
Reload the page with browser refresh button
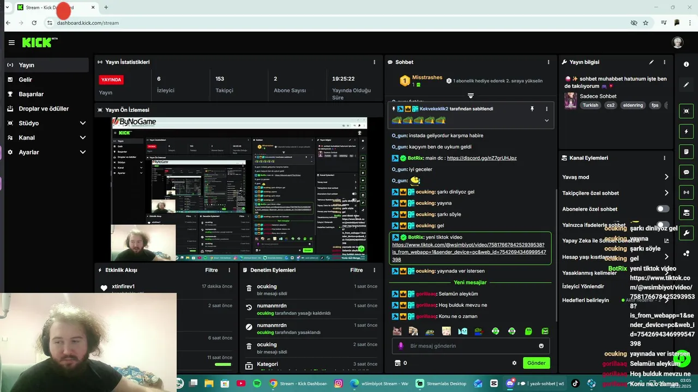[x=34, y=23]
